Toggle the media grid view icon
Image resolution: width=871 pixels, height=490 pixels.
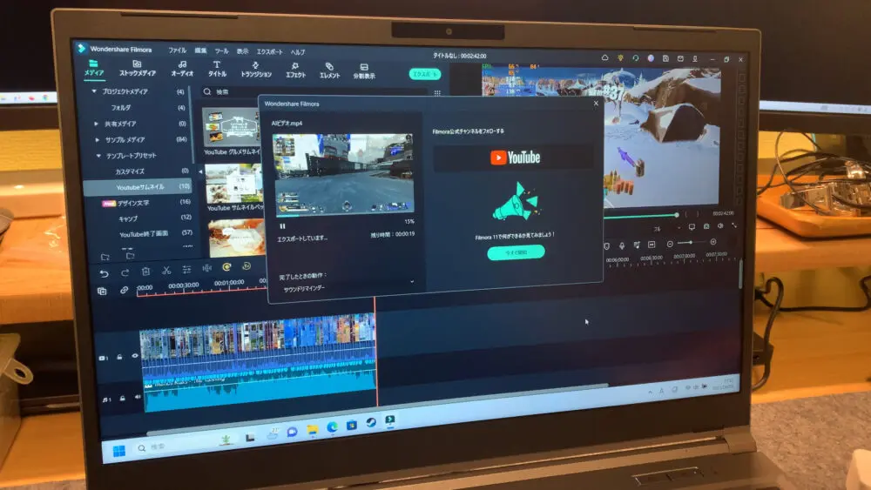[x=437, y=93]
